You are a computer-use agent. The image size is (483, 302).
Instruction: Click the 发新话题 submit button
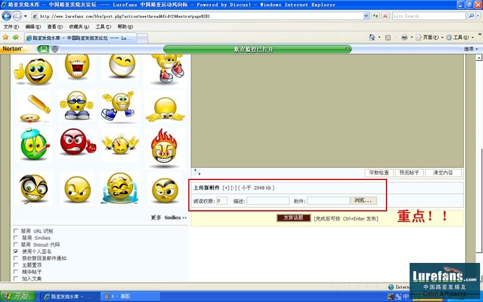[294, 218]
